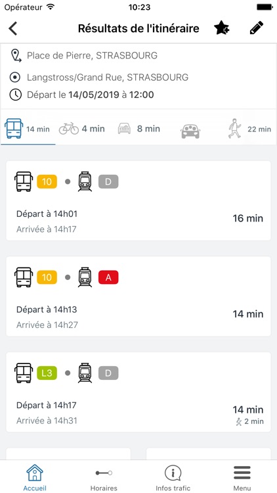Open the Horaires schedules tab
Screen dimensions: 277x493
[104, 478]
